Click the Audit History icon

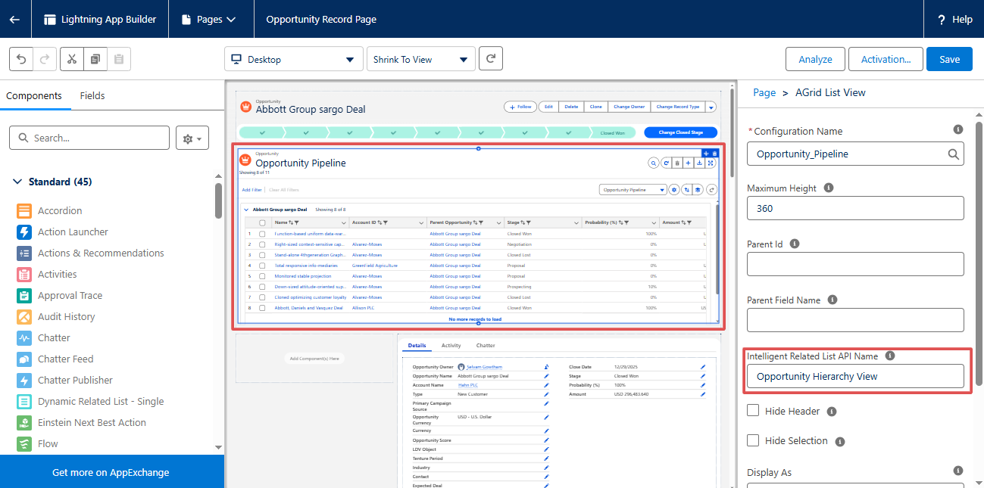(24, 317)
